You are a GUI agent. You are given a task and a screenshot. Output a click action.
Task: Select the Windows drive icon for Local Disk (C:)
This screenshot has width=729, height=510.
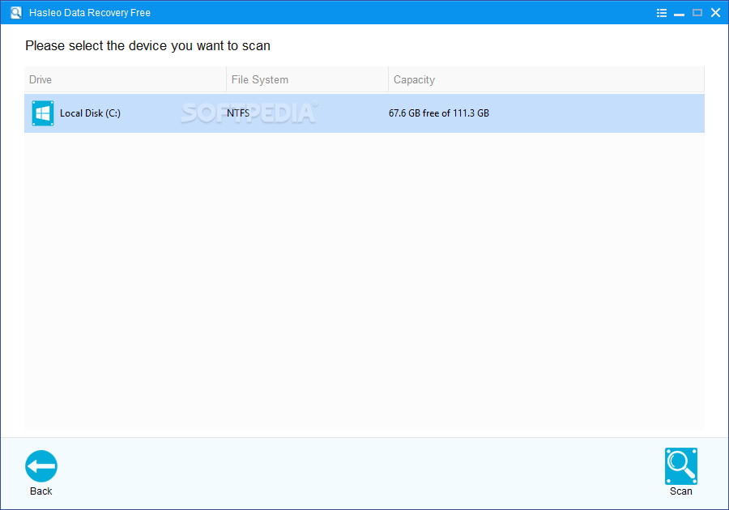[43, 113]
